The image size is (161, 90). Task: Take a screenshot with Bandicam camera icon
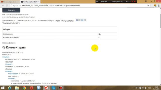pyautogui.click(x=130, y=1)
